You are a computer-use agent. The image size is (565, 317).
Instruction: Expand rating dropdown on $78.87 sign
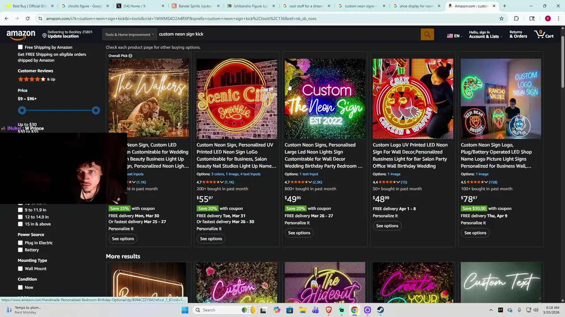click(486, 182)
